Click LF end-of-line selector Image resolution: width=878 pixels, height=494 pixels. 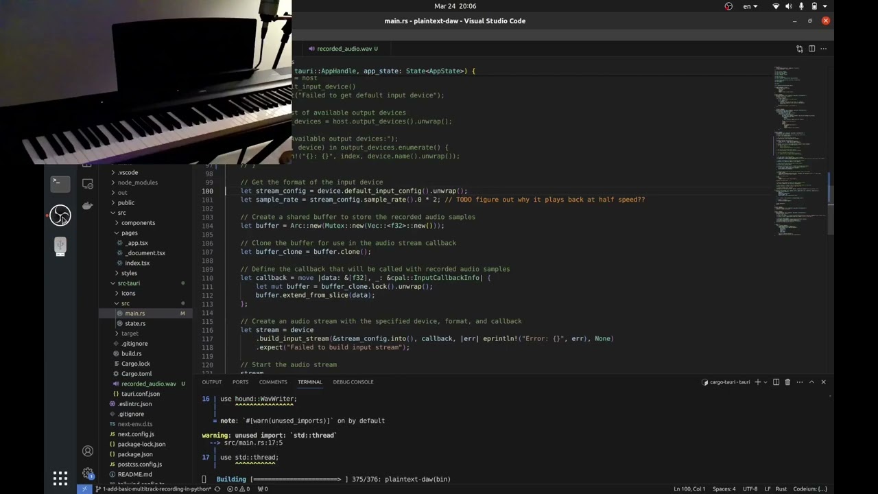[x=768, y=489]
